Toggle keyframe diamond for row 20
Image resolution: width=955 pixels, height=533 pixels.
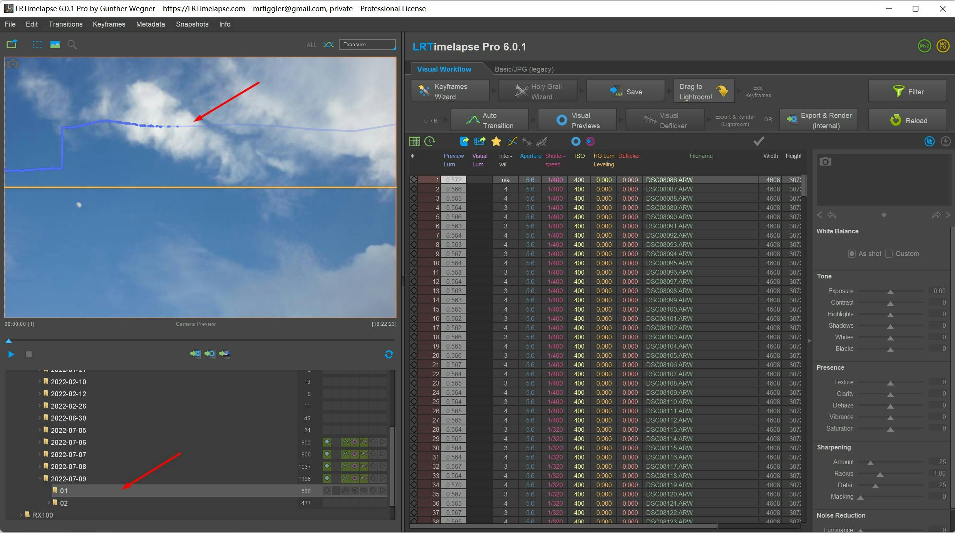(414, 355)
